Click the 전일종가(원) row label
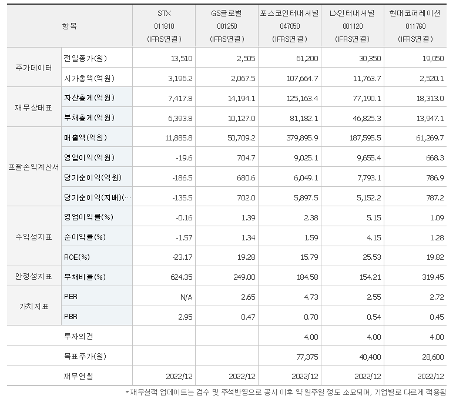The height and width of the screenshot is (399, 456). tap(85, 58)
